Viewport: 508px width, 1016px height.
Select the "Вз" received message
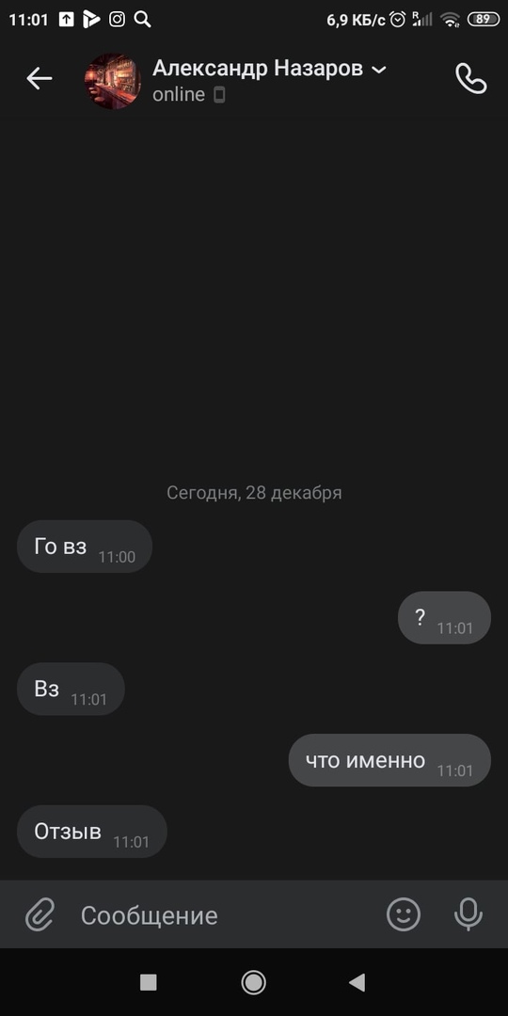coord(71,689)
